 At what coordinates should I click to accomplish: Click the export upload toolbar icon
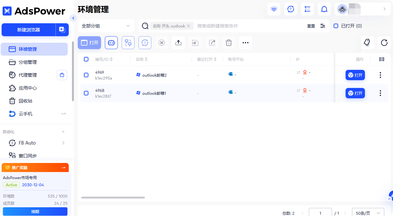178,43
